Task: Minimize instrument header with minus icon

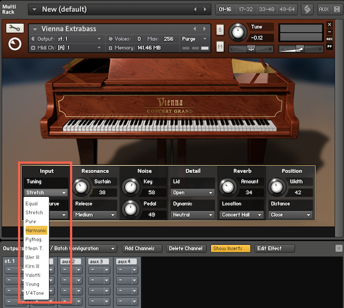Action: point(329,32)
